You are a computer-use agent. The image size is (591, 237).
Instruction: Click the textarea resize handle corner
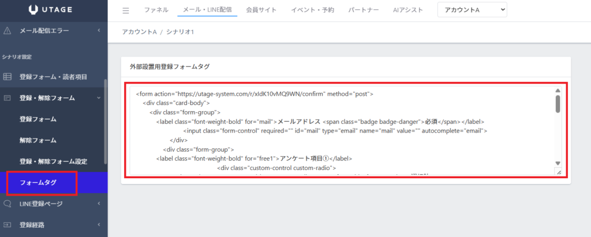click(558, 171)
